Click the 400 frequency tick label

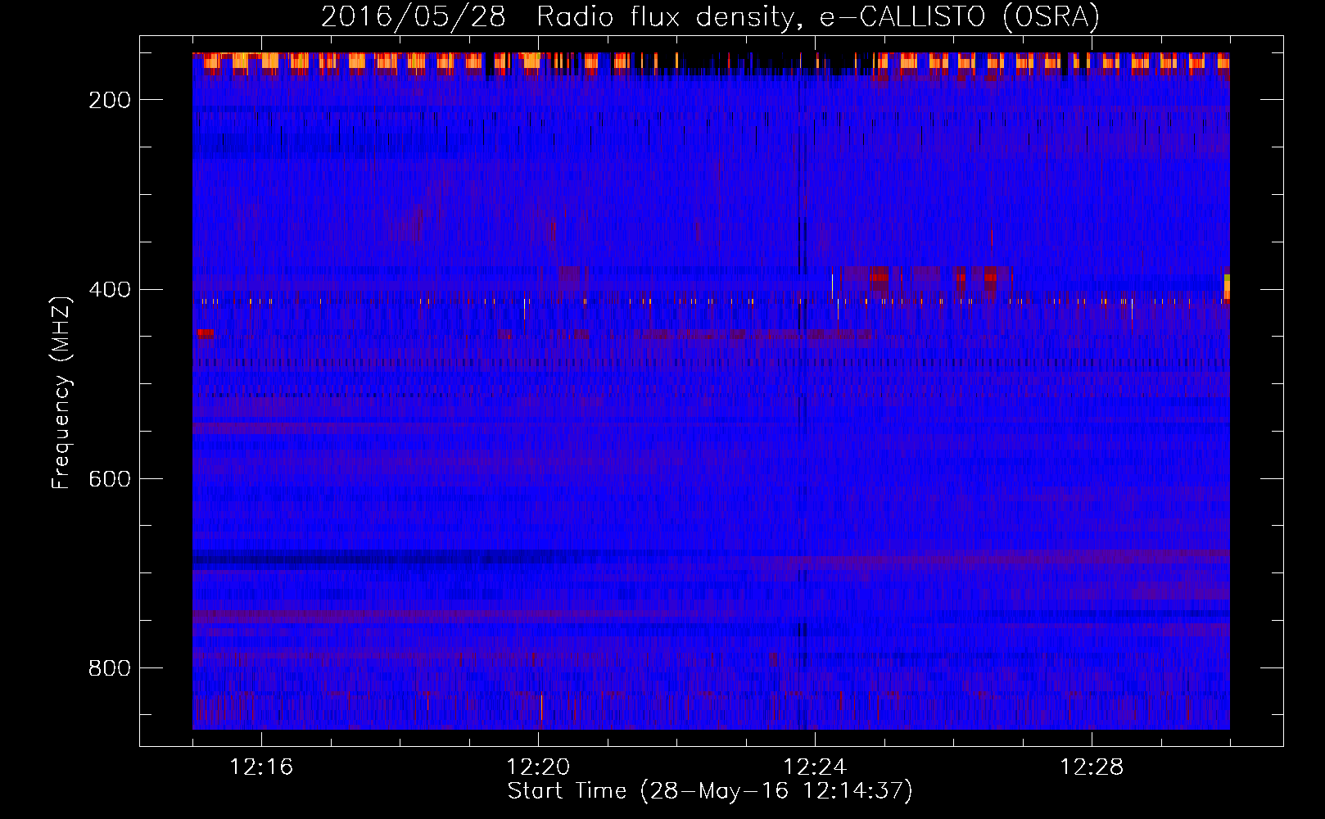click(110, 289)
